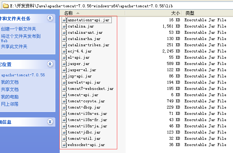Select file name tomcat-dbcp.jar
The height and width of the screenshot is (153, 233).
coord(84,108)
